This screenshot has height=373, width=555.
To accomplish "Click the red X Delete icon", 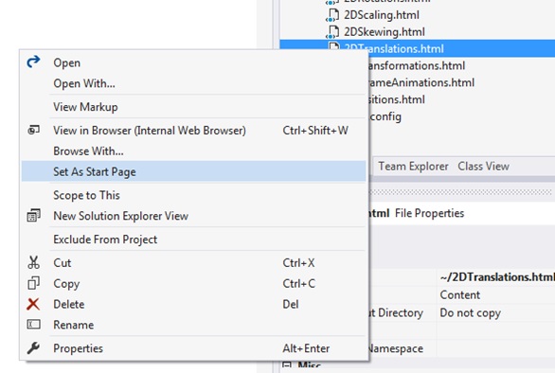I will click(x=33, y=304).
